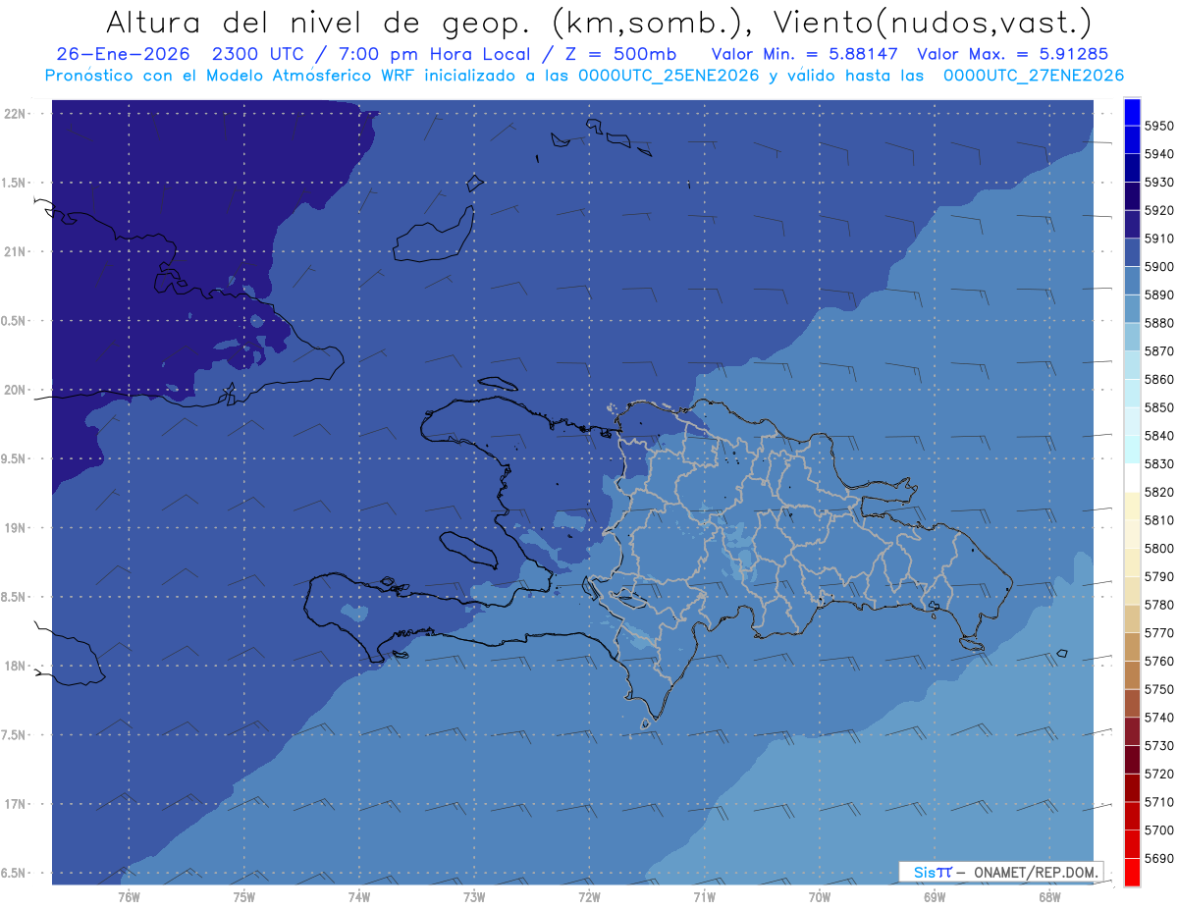
Task: Click the '70W' longitude label
Action: point(820,897)
